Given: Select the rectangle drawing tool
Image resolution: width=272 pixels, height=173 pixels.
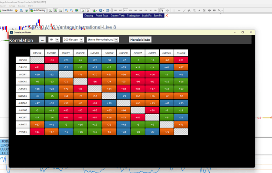Looking at the screenshot, I should pyautogui.click(x=215, y=10).
